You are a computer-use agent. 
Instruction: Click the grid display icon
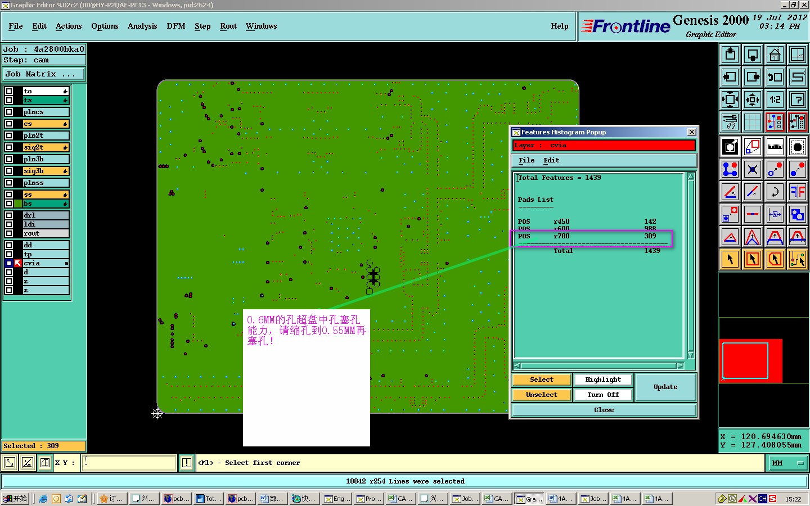pos(752,121)
